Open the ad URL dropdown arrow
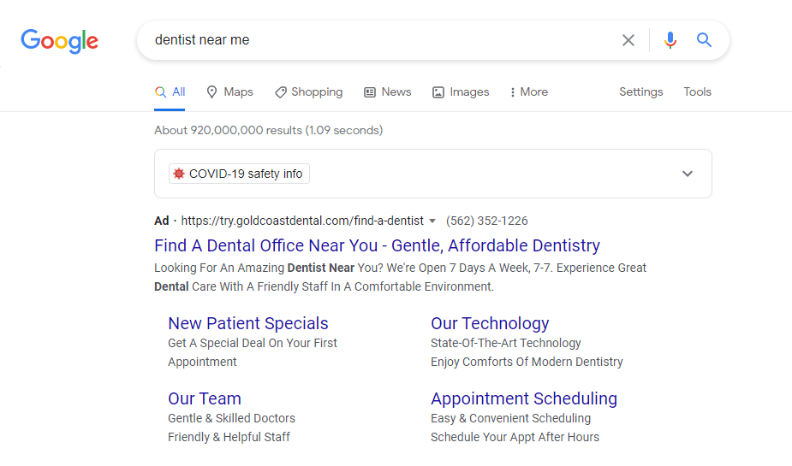The width and height of the screenshot is (792, 466). point(432,221)
